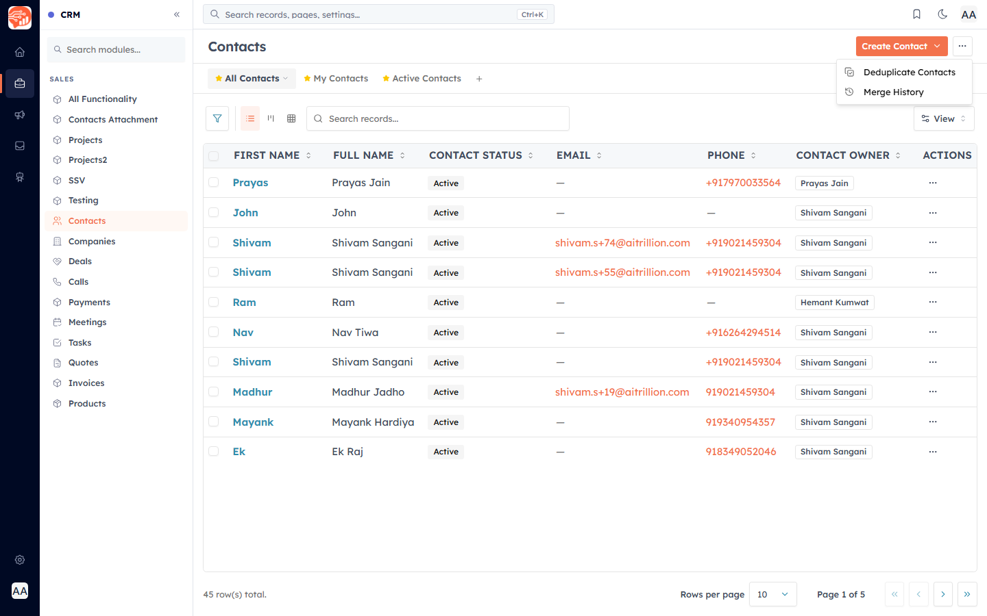Sort by First Name column
The height and width of the screenshot is (616, 987).
(273, 155)
